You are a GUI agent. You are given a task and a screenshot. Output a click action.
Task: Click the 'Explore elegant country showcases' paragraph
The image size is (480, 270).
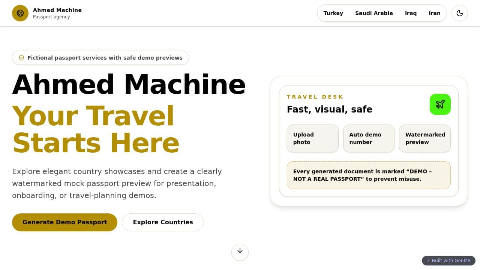tap(117, 183)
